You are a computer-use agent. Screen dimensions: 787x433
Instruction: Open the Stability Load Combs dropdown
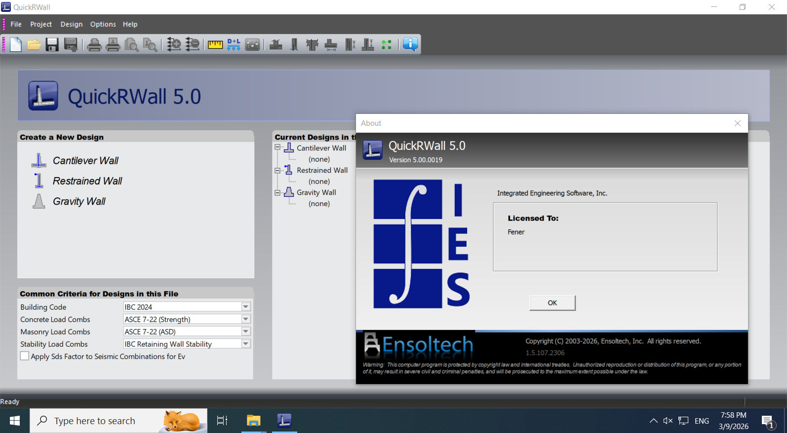(x=245, y=344)
